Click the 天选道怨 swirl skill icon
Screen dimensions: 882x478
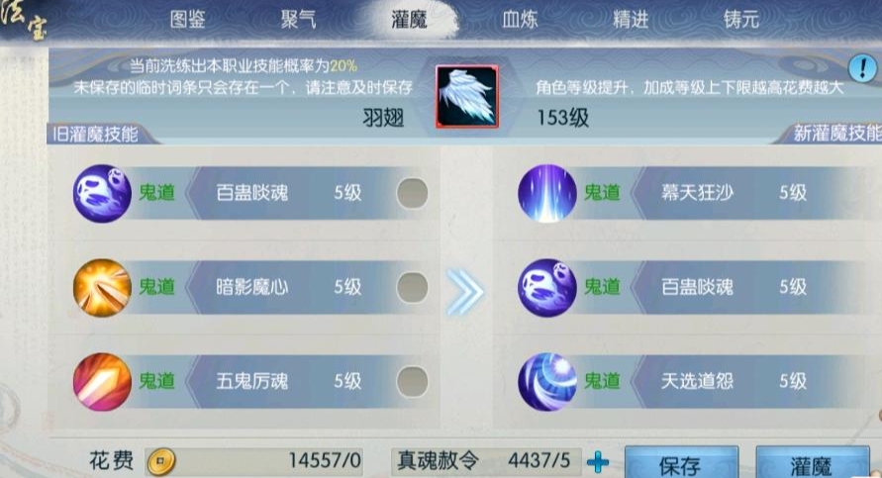[546, 382]
